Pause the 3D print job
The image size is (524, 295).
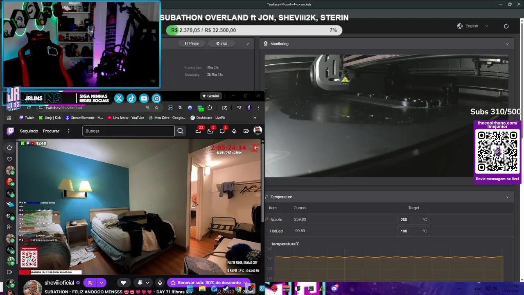pos(192,43)
